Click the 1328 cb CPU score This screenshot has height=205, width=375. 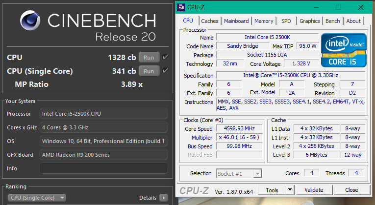tap(122, 58)
